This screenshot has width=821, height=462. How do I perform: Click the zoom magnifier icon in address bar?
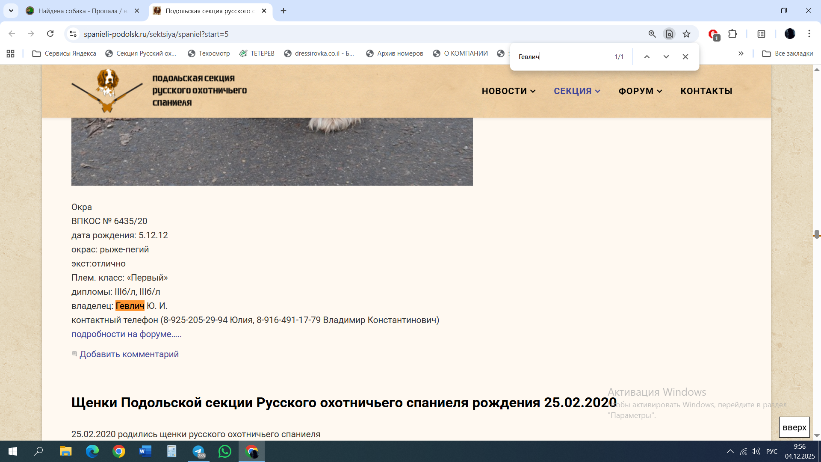(652, 34)
